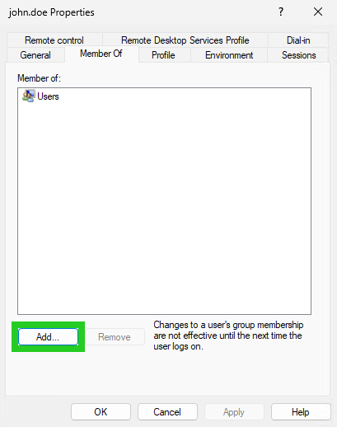
Task: Confirm with the OK button
Action: [x=101, y=412]
